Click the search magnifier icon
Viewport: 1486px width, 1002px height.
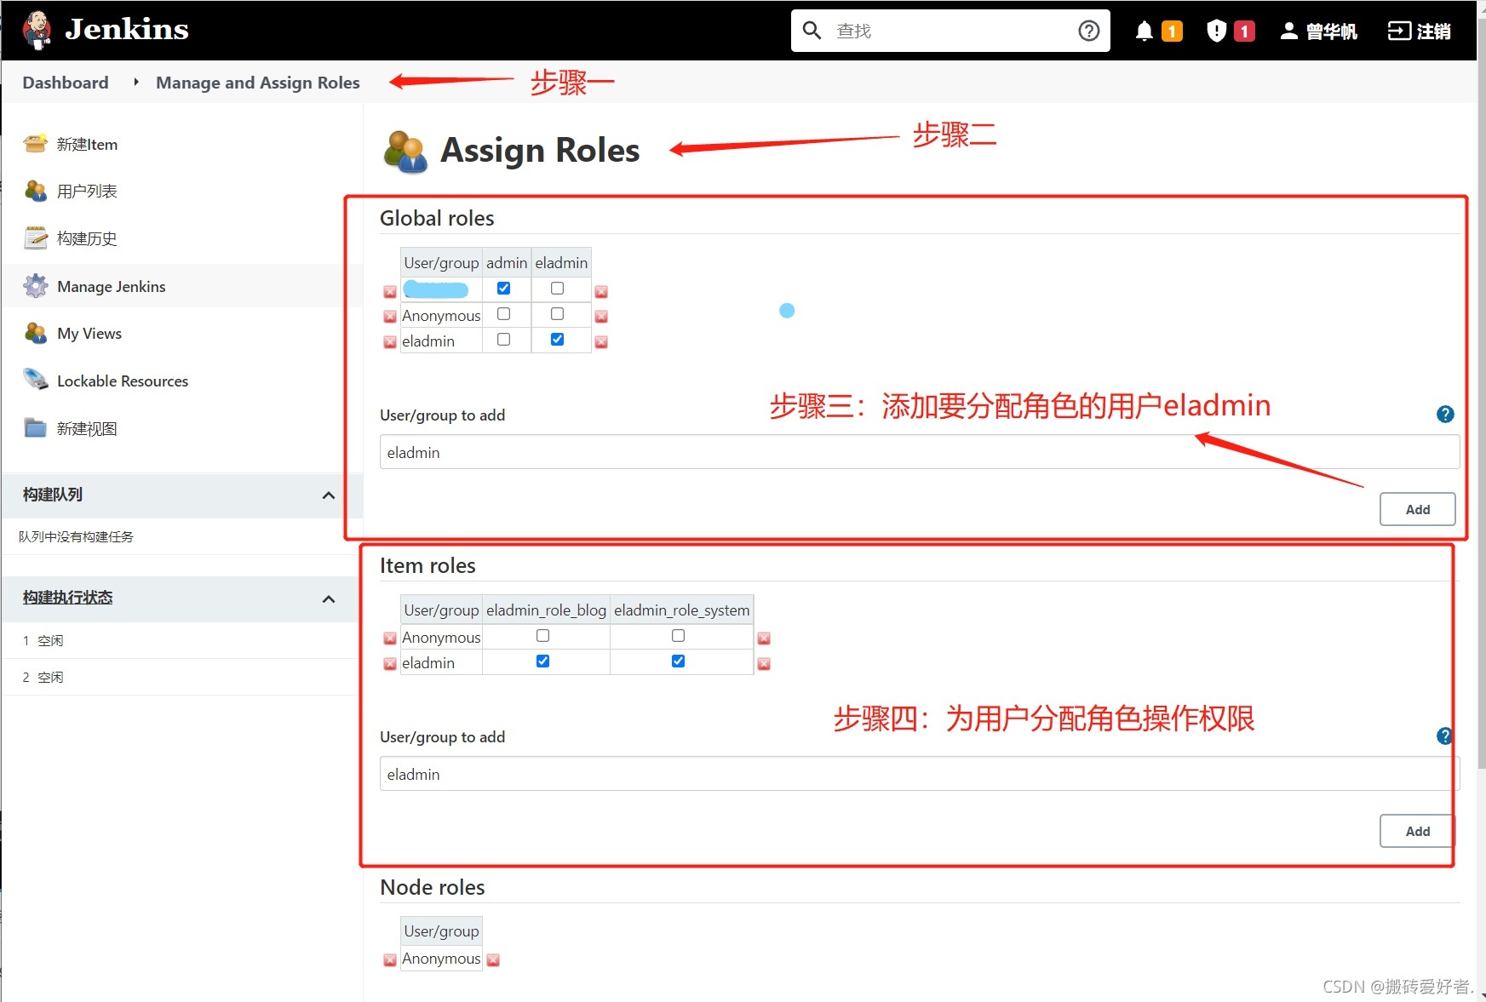[812, 31]
